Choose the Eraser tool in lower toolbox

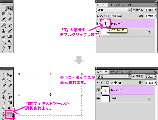[x=3, y=103]
